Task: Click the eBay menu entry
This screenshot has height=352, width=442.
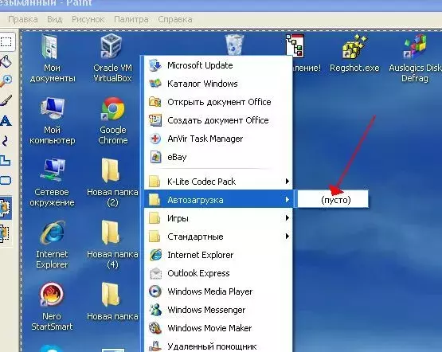Action: pyautogui.click(x=218, y=157)
